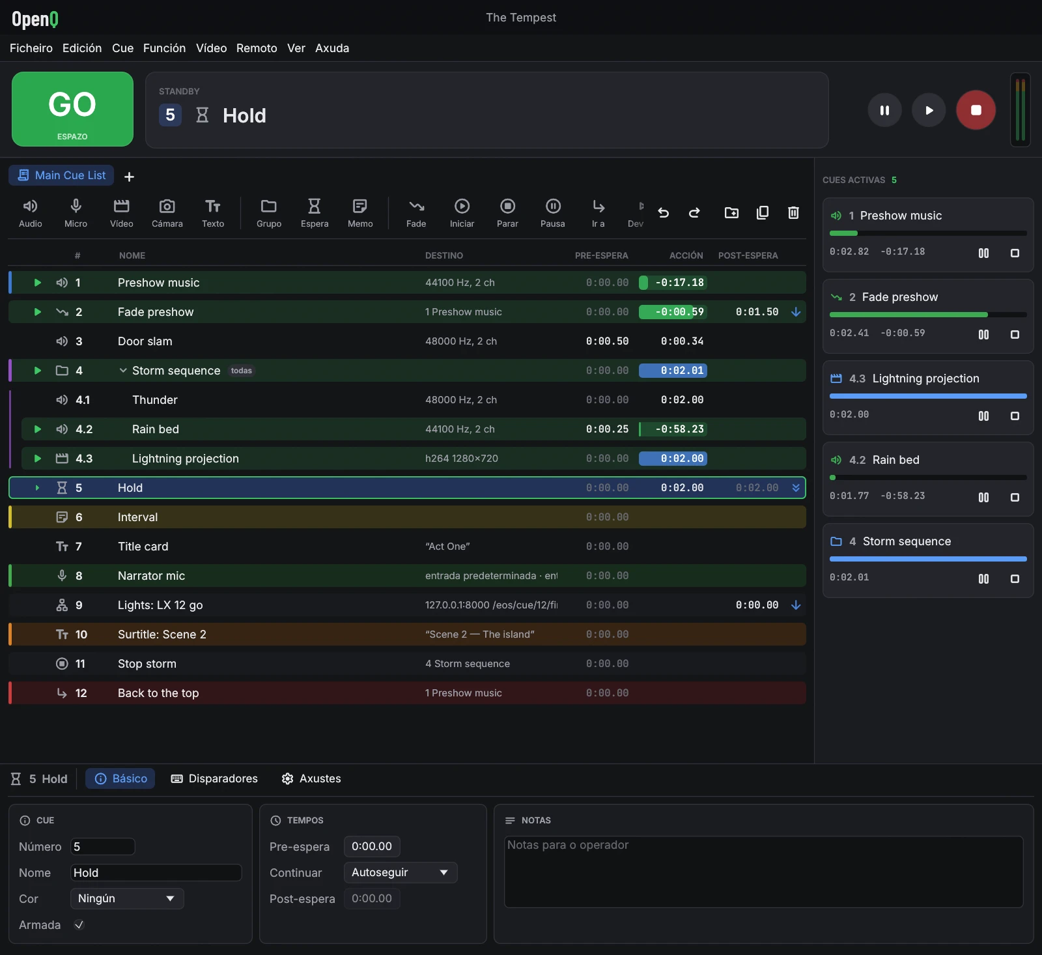Add a Texto cue from the toolbar

pos(213,213)
